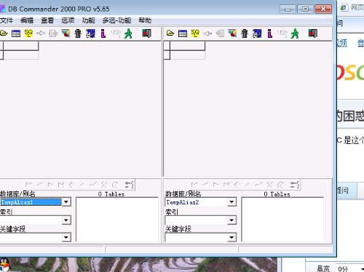This screenshot has width=364, height=272.
Task: Click the TempAlias2 alias text field
Action: pyautogui.click(x=196, y=202)
